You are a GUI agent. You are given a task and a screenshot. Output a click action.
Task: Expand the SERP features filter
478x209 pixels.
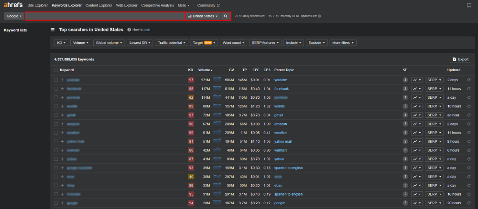click(265, 43)
